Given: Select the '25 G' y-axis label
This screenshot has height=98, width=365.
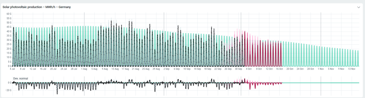Looking at the screenshot, I should pos(9,44).
